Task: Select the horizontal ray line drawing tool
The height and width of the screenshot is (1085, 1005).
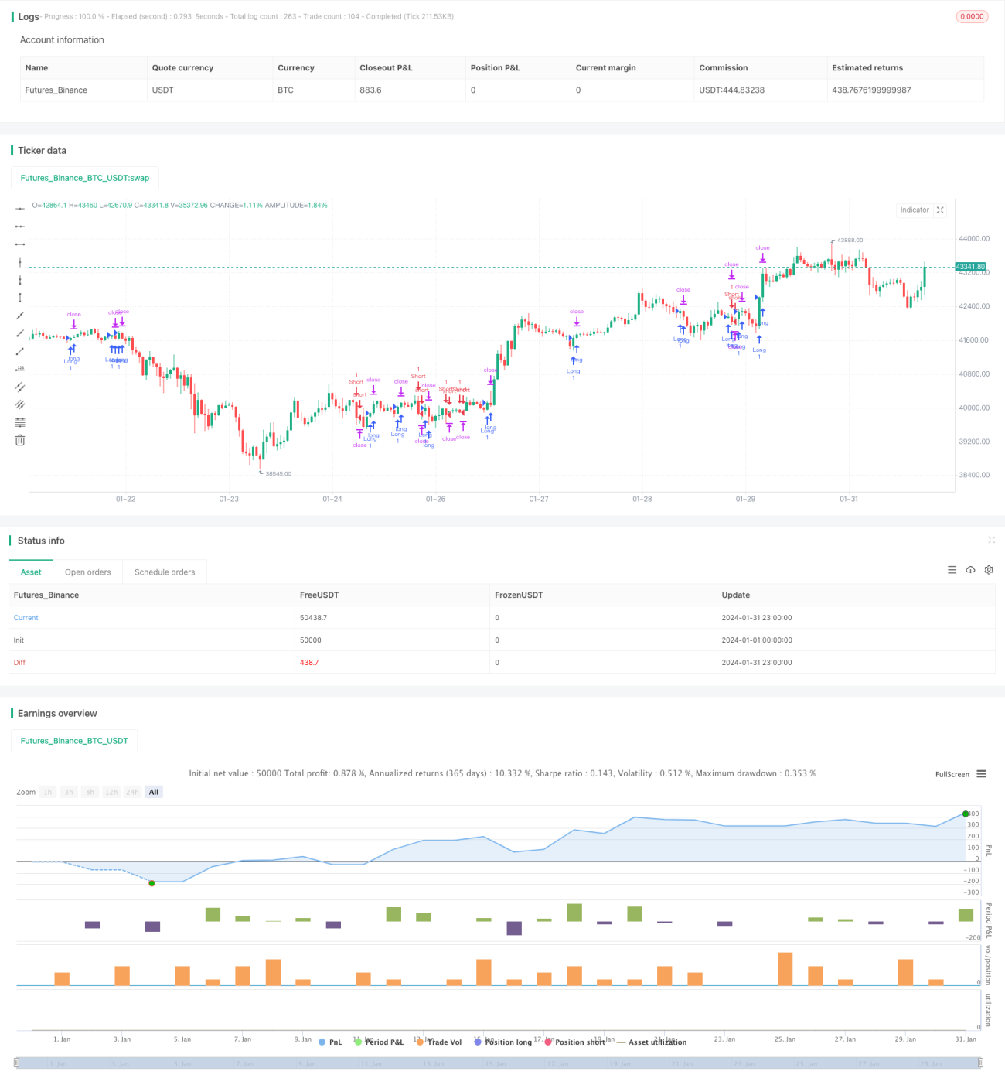Action: coord(20,227)
